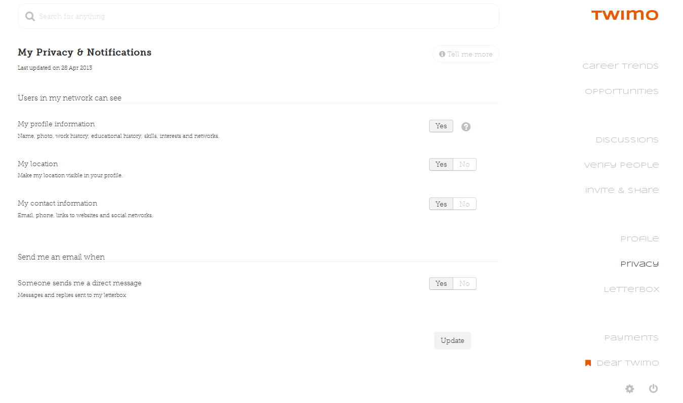
Task: Click the Twimo logo
Action: coord(624,15)
